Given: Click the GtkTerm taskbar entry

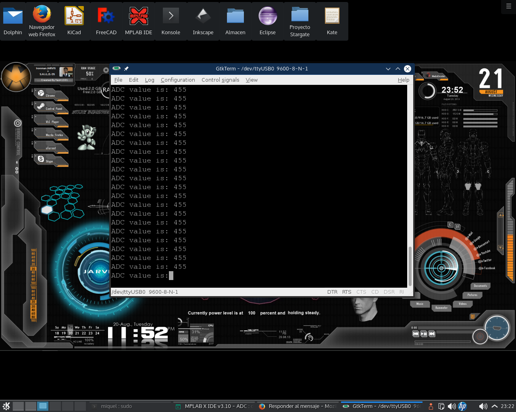Looking at the screenshot, I should pyautogui.click(x=381, y=406).
